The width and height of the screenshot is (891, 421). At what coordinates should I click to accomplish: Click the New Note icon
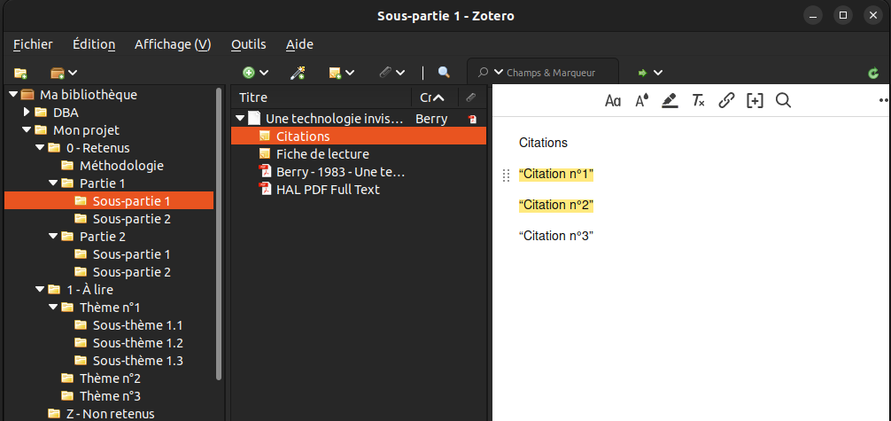tap(335, 73)
